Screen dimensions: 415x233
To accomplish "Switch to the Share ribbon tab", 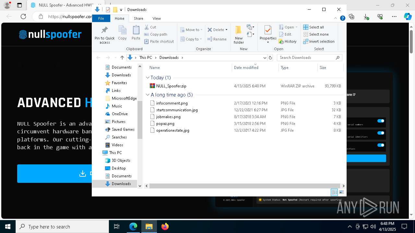I will [x=138, y=18].
